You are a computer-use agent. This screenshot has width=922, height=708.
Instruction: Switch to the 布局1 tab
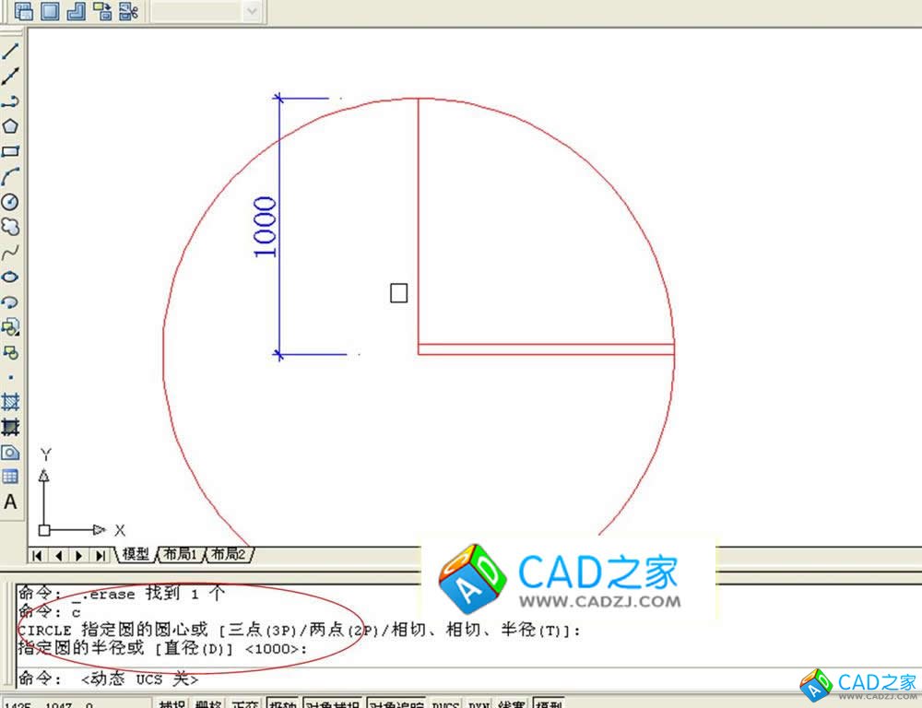click(181, 554)
